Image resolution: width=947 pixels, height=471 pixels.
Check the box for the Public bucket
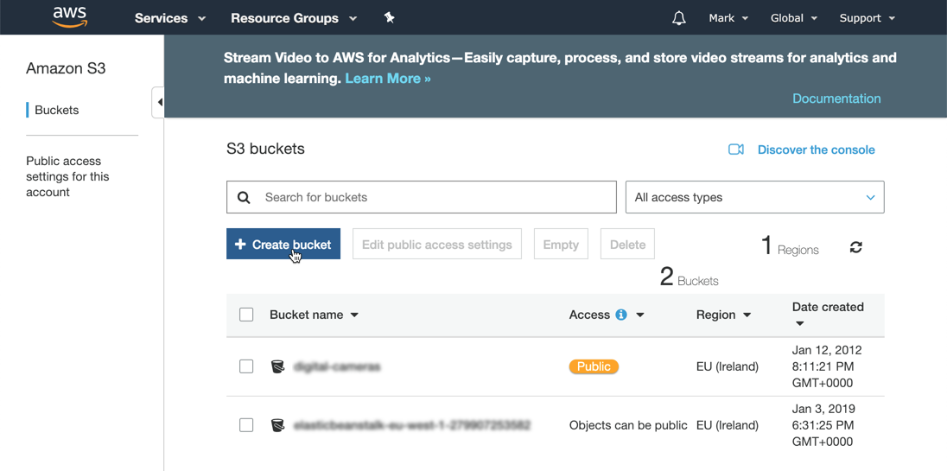pos(246,366)
